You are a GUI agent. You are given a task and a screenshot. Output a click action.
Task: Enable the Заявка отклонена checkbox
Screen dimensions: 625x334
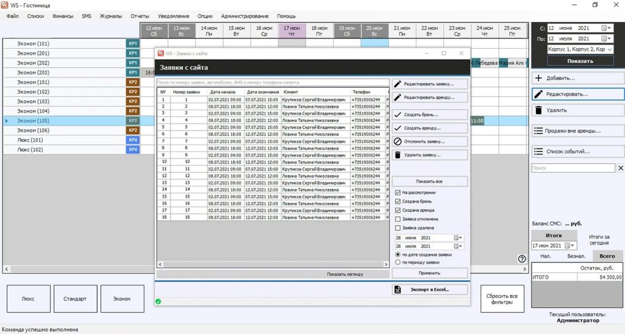click(x=398, y=219)
